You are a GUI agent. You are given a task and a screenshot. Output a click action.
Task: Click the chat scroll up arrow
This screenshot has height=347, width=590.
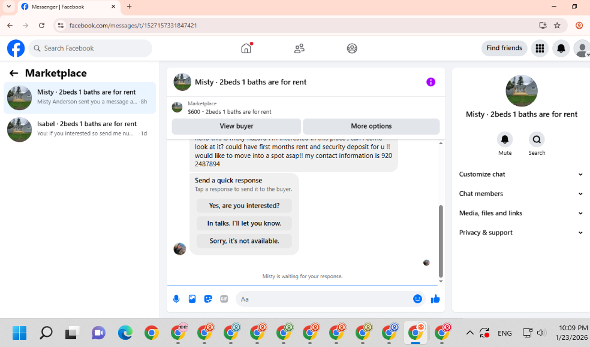[441, 143]
